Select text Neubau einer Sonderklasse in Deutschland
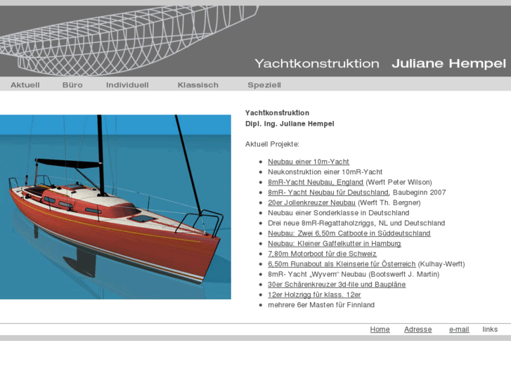 point(338,213)
